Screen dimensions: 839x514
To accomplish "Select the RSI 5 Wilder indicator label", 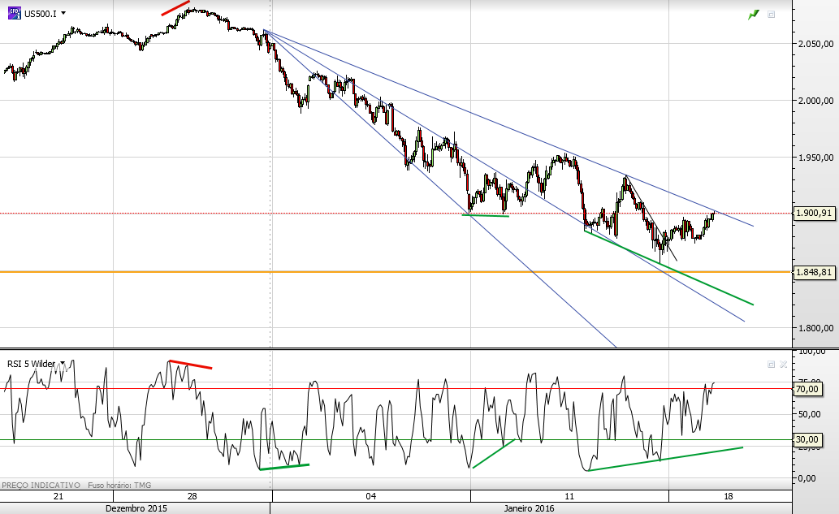I will (x=31, y=364).
